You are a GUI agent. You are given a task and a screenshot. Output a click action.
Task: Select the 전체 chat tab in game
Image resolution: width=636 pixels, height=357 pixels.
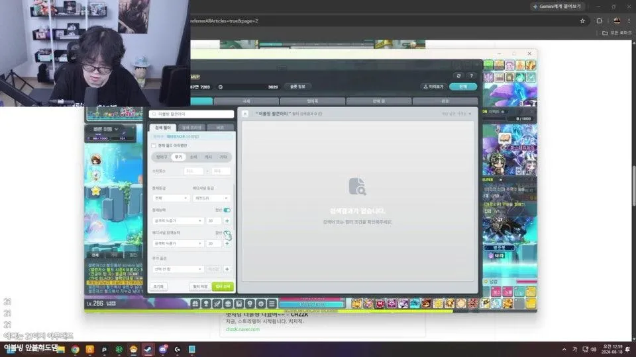coord(95,255)
